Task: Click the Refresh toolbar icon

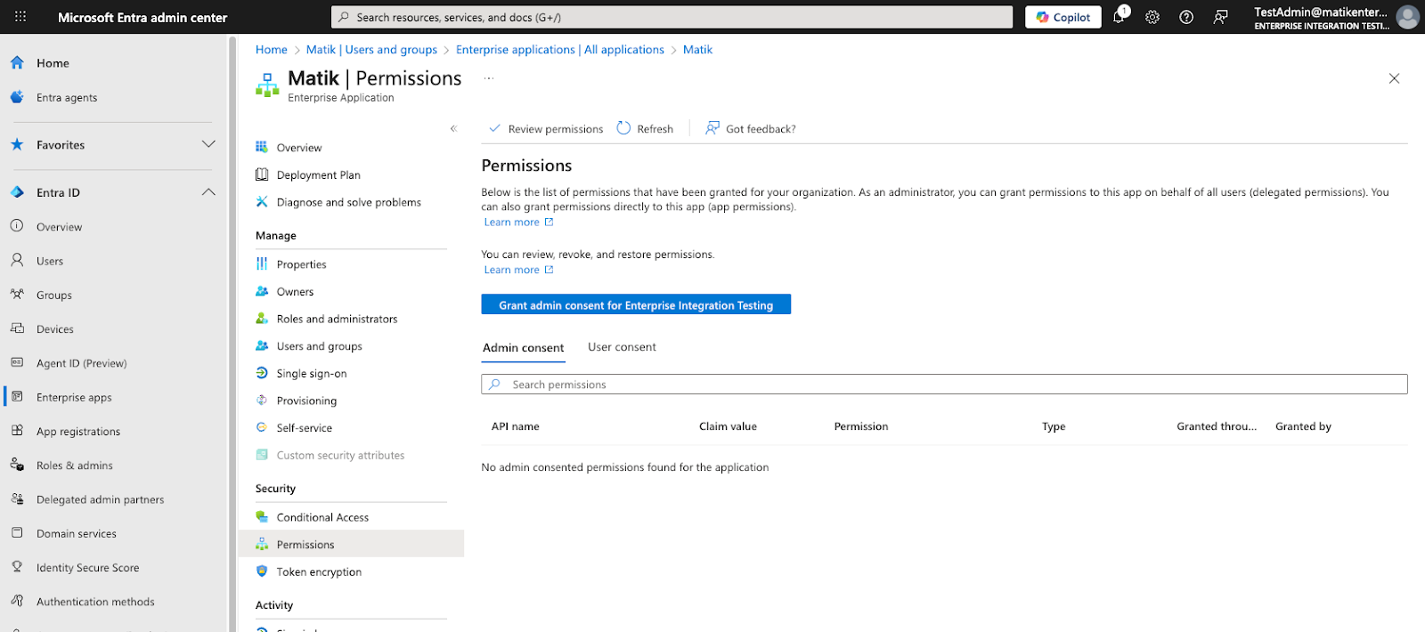Action: click(624, 128)
